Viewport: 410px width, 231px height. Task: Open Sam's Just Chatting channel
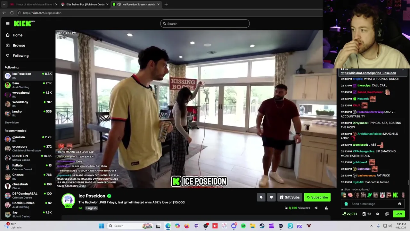point(28,85)
